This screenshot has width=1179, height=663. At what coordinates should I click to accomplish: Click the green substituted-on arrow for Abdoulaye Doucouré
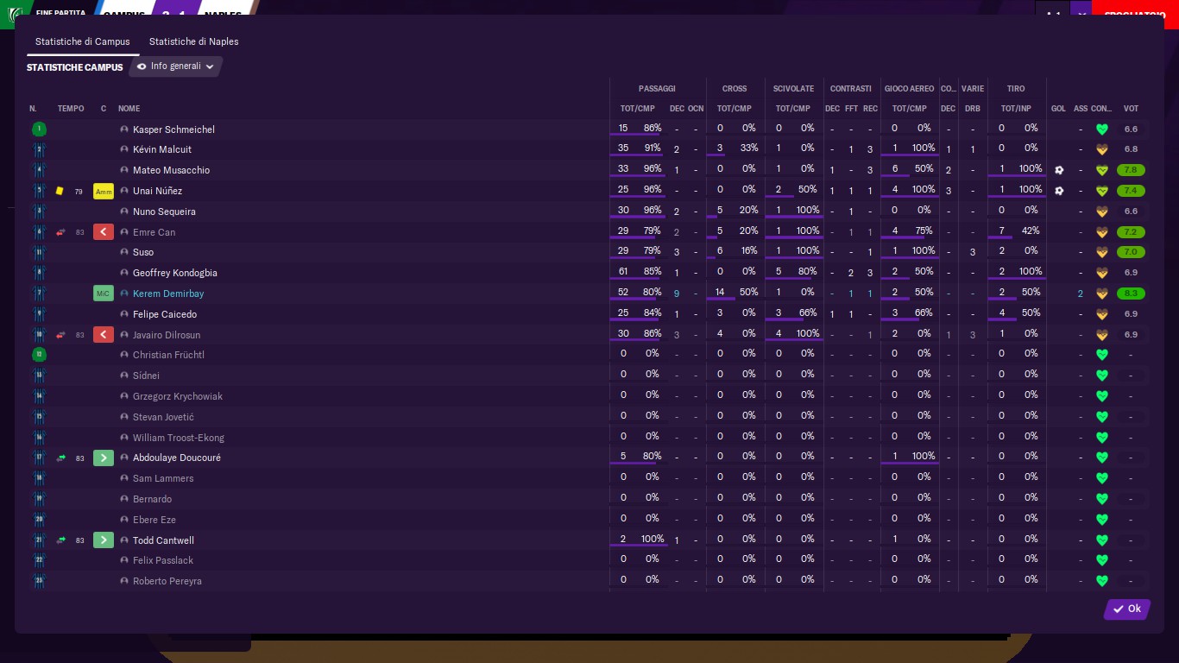coord(104,458)
